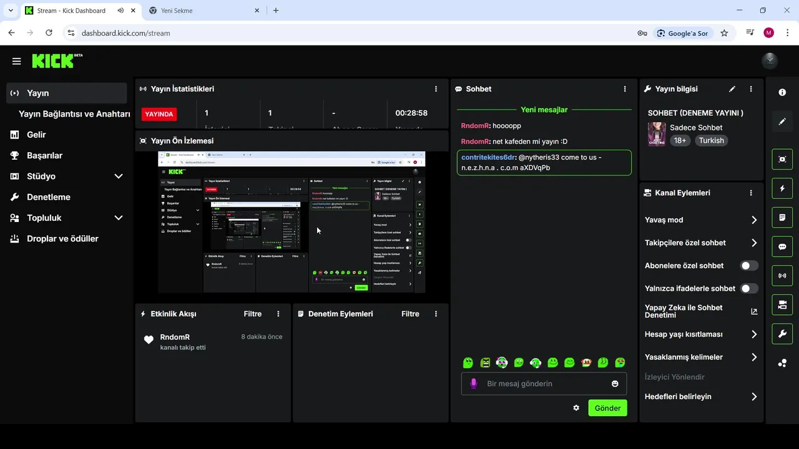The width and height of the screenshot is (799, 449).
Task: Expand the Topluluk sidebar section
Action: 119,218
